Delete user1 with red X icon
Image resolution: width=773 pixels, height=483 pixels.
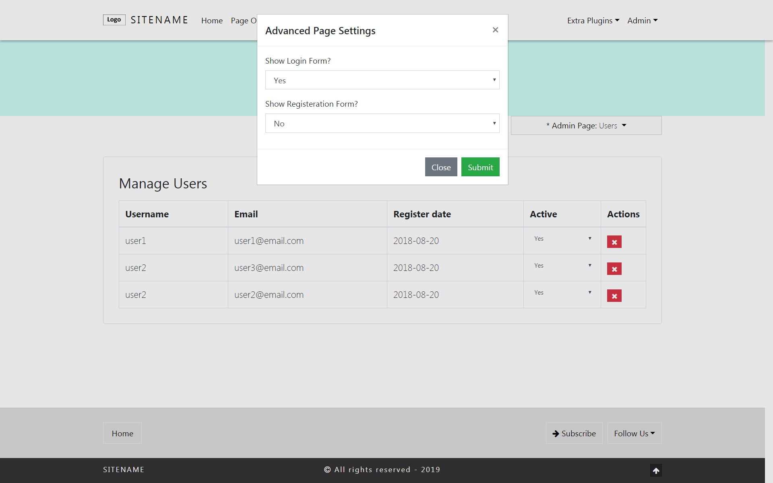(x=614, y=242)
